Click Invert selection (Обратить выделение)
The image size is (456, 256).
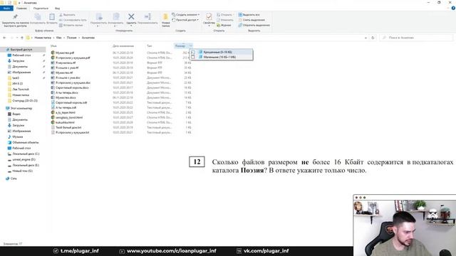[x=254, y=25]
